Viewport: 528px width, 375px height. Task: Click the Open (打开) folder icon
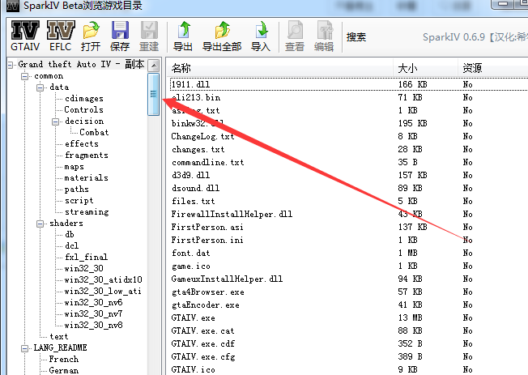91,31
